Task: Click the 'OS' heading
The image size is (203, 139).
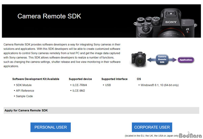Action: click(139, 79)
